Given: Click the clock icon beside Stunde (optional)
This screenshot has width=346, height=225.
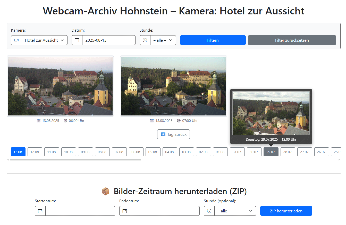Looking at the screenshot, I should (x=209, y=211).
